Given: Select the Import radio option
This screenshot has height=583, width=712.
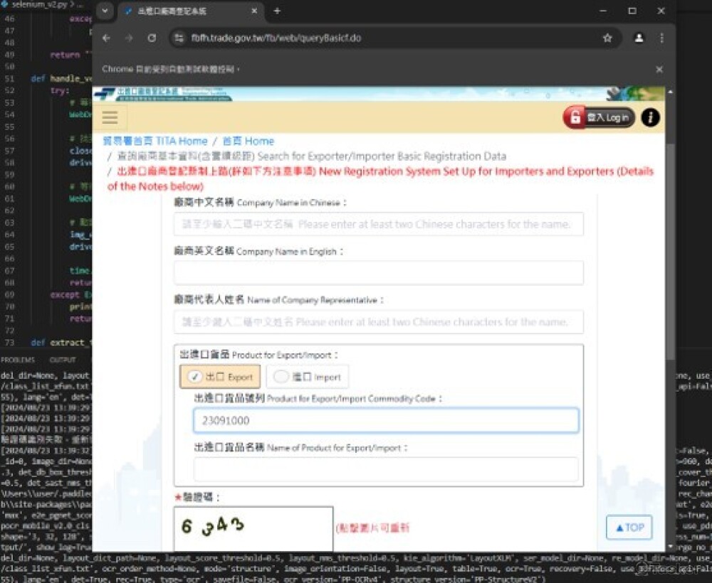Looking at the screenshot, I should 308,377.
